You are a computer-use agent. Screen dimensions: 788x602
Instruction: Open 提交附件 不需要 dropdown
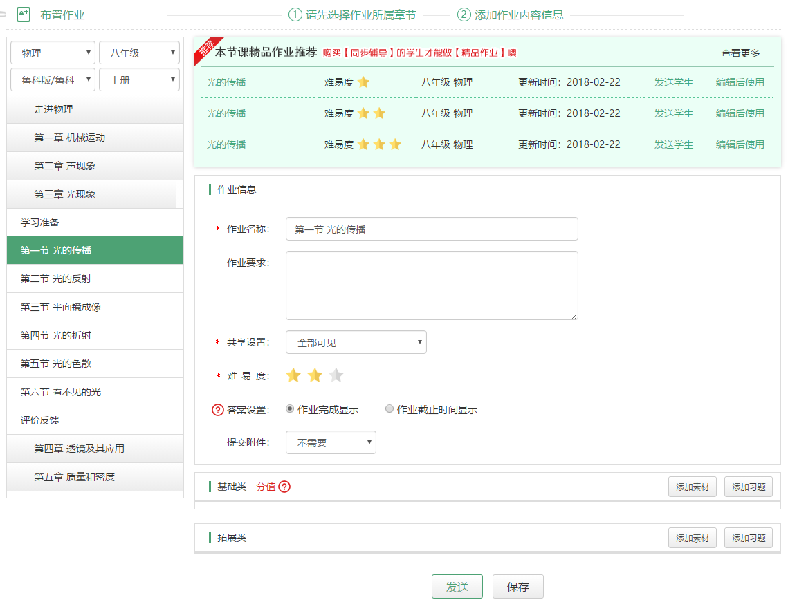331,442
